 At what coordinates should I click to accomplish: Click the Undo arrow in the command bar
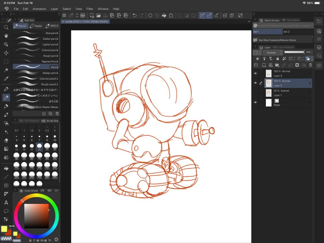pyautogui.click(x=135, y=15)
